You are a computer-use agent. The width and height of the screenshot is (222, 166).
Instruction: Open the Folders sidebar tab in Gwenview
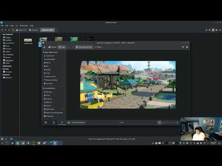click(46, 123)
